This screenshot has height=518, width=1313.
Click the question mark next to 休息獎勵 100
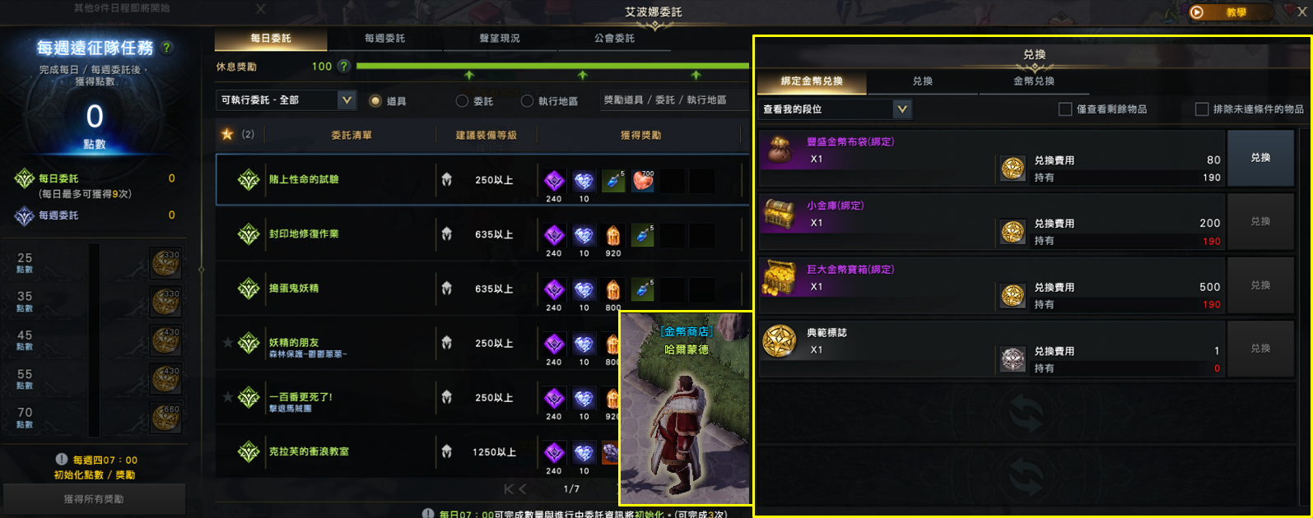[344, 67]
